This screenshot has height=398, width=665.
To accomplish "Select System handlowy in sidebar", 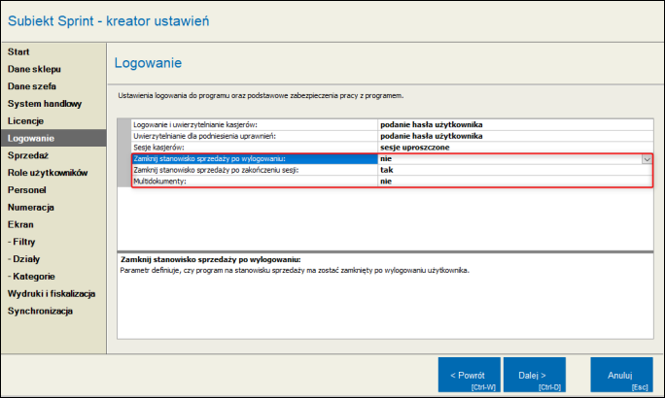I will (x=45, y=103).
